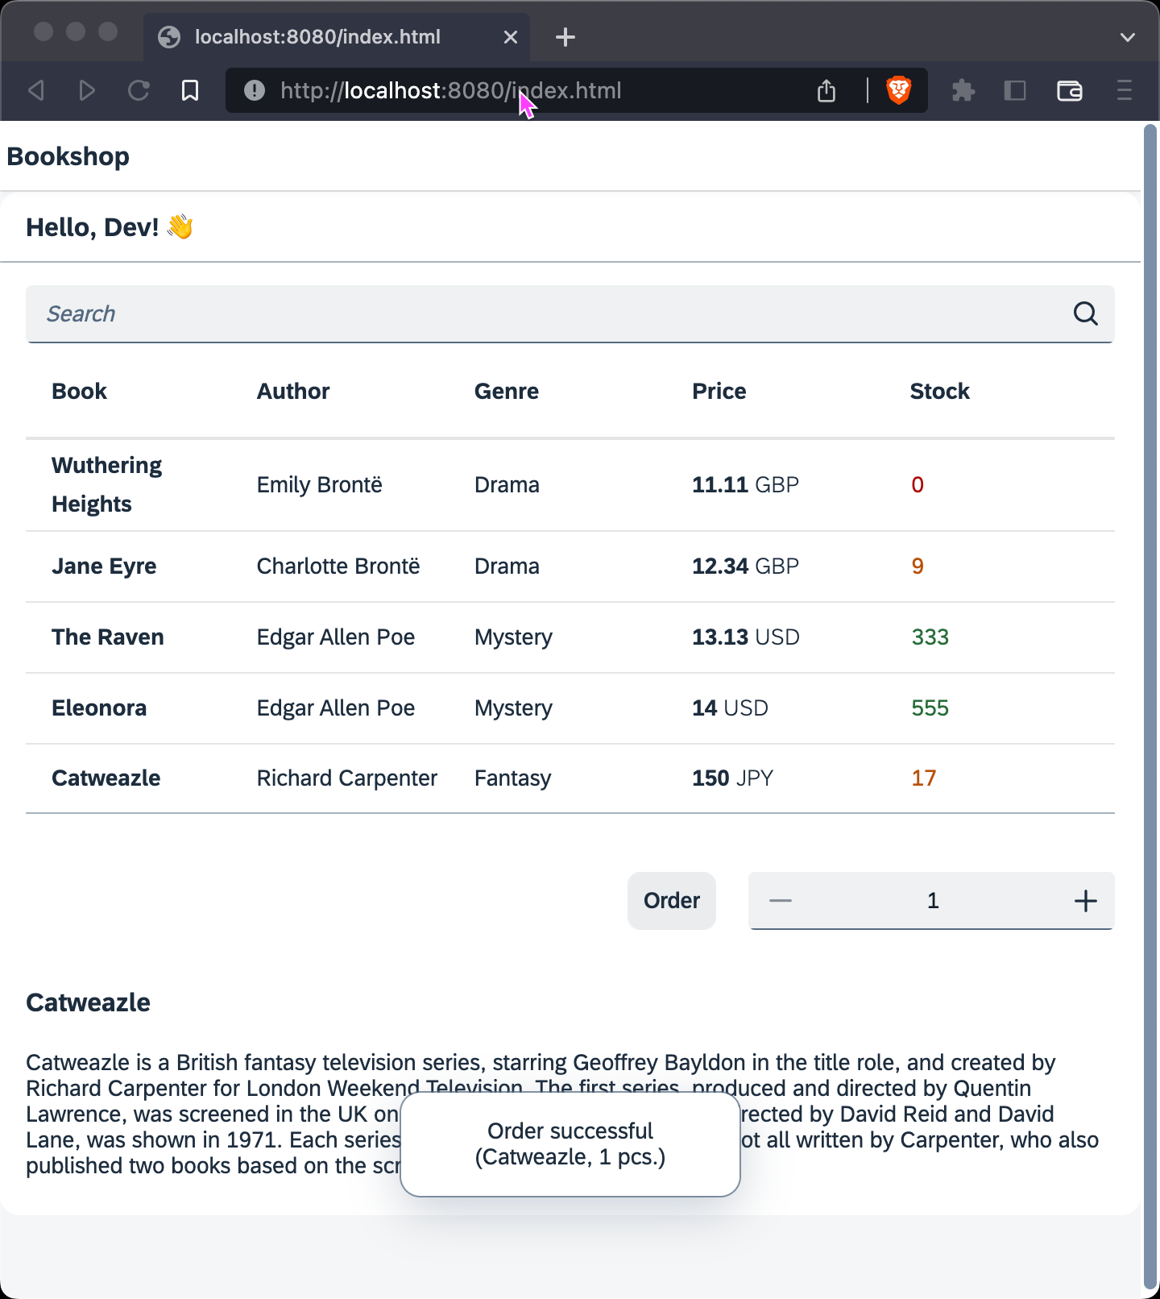Click the Book column header
The image size is (1160, 1299).
point(79,391)
